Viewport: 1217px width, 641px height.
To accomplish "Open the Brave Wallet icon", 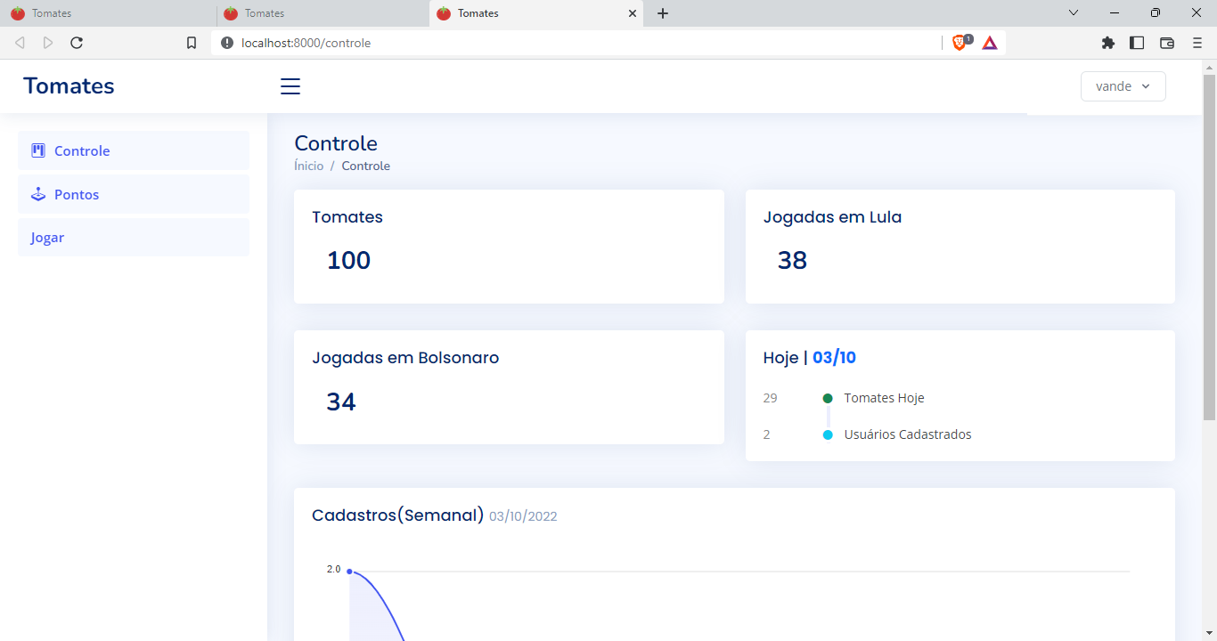I will coord(1167,43).
